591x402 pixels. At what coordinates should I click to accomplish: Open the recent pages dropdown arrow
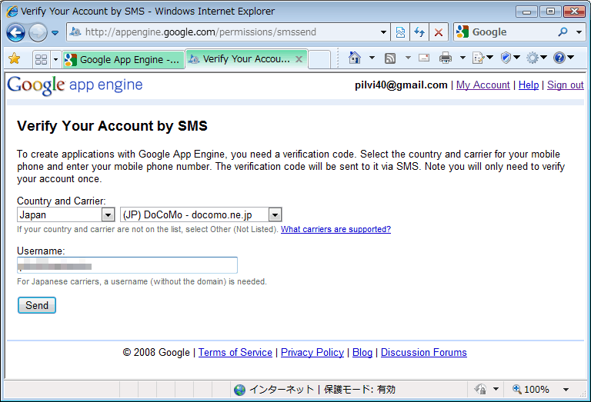click(55, 33)
